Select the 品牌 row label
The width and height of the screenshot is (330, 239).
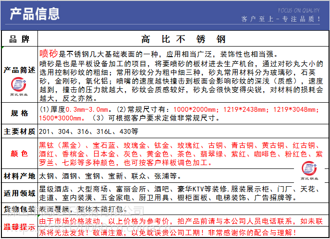click(x=19, y=39)
